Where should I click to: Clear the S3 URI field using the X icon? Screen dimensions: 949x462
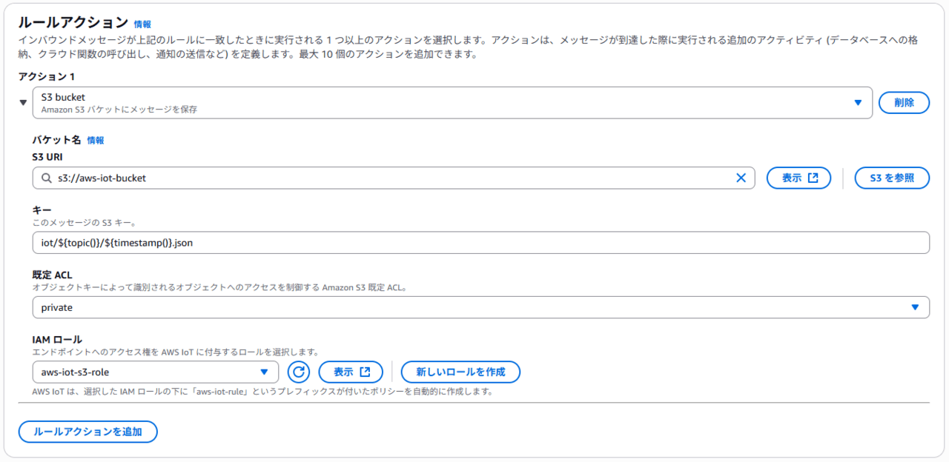(x=741, y=178)
